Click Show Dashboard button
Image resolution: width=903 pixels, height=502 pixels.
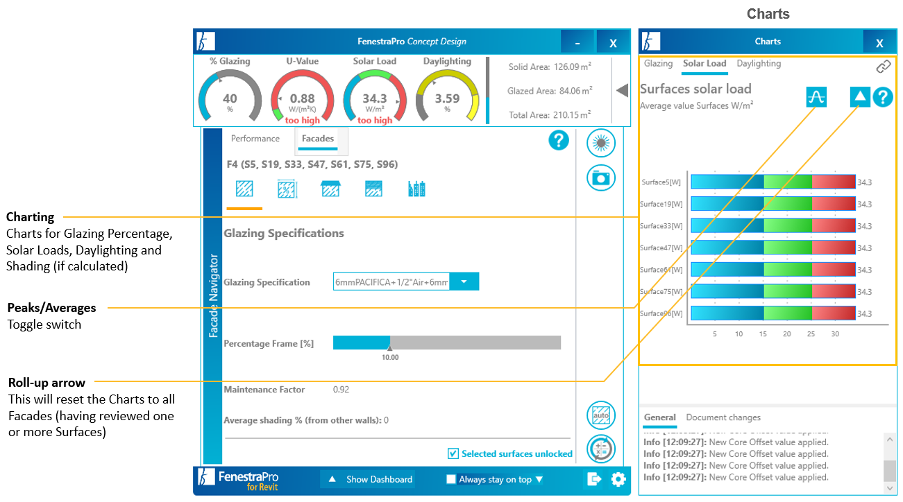pos(368,479)
